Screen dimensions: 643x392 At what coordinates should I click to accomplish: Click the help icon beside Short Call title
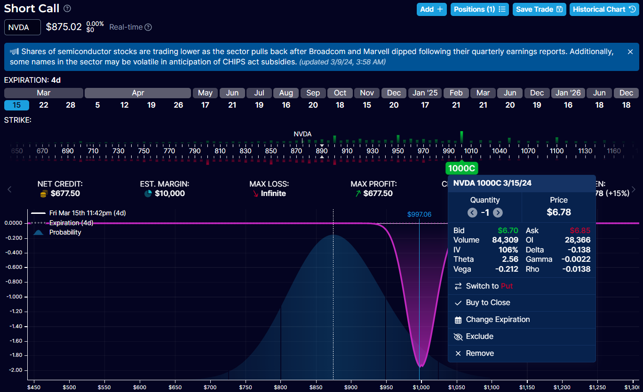tap(67, 8)
